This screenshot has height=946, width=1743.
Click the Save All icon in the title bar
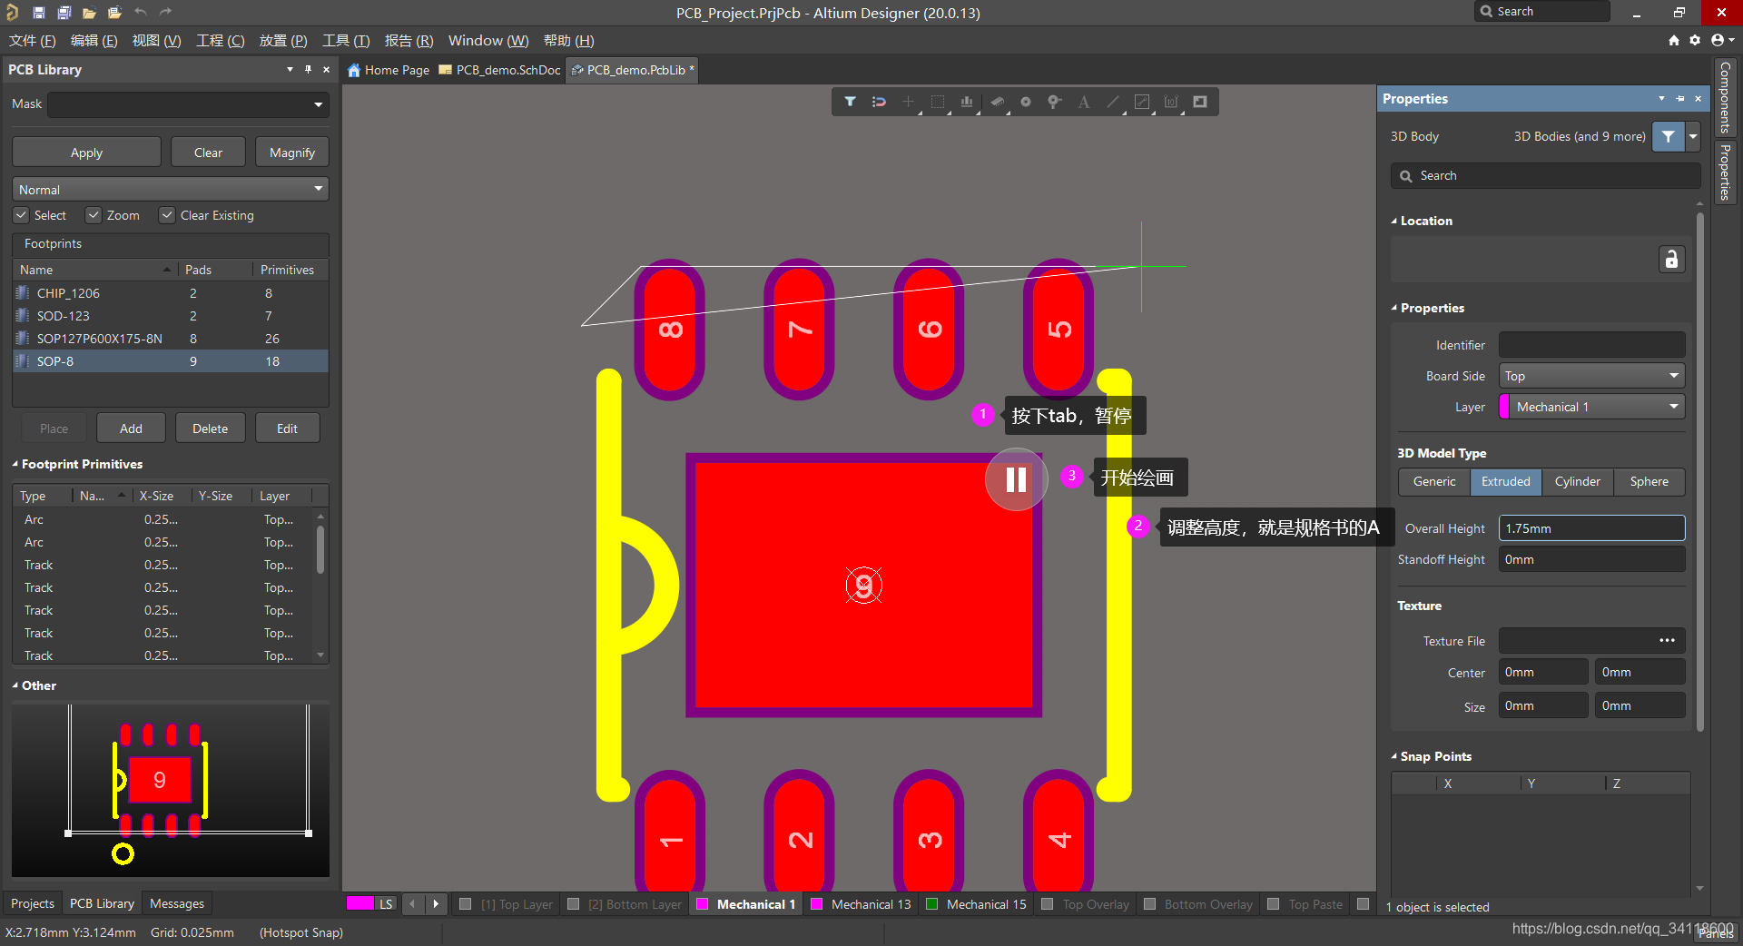[x=64, y=13]
